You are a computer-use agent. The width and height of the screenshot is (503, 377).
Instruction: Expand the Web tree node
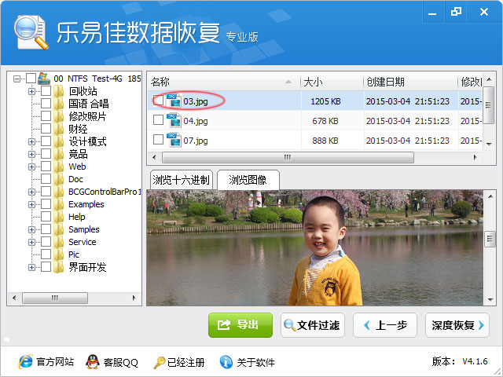coord(31,167)
